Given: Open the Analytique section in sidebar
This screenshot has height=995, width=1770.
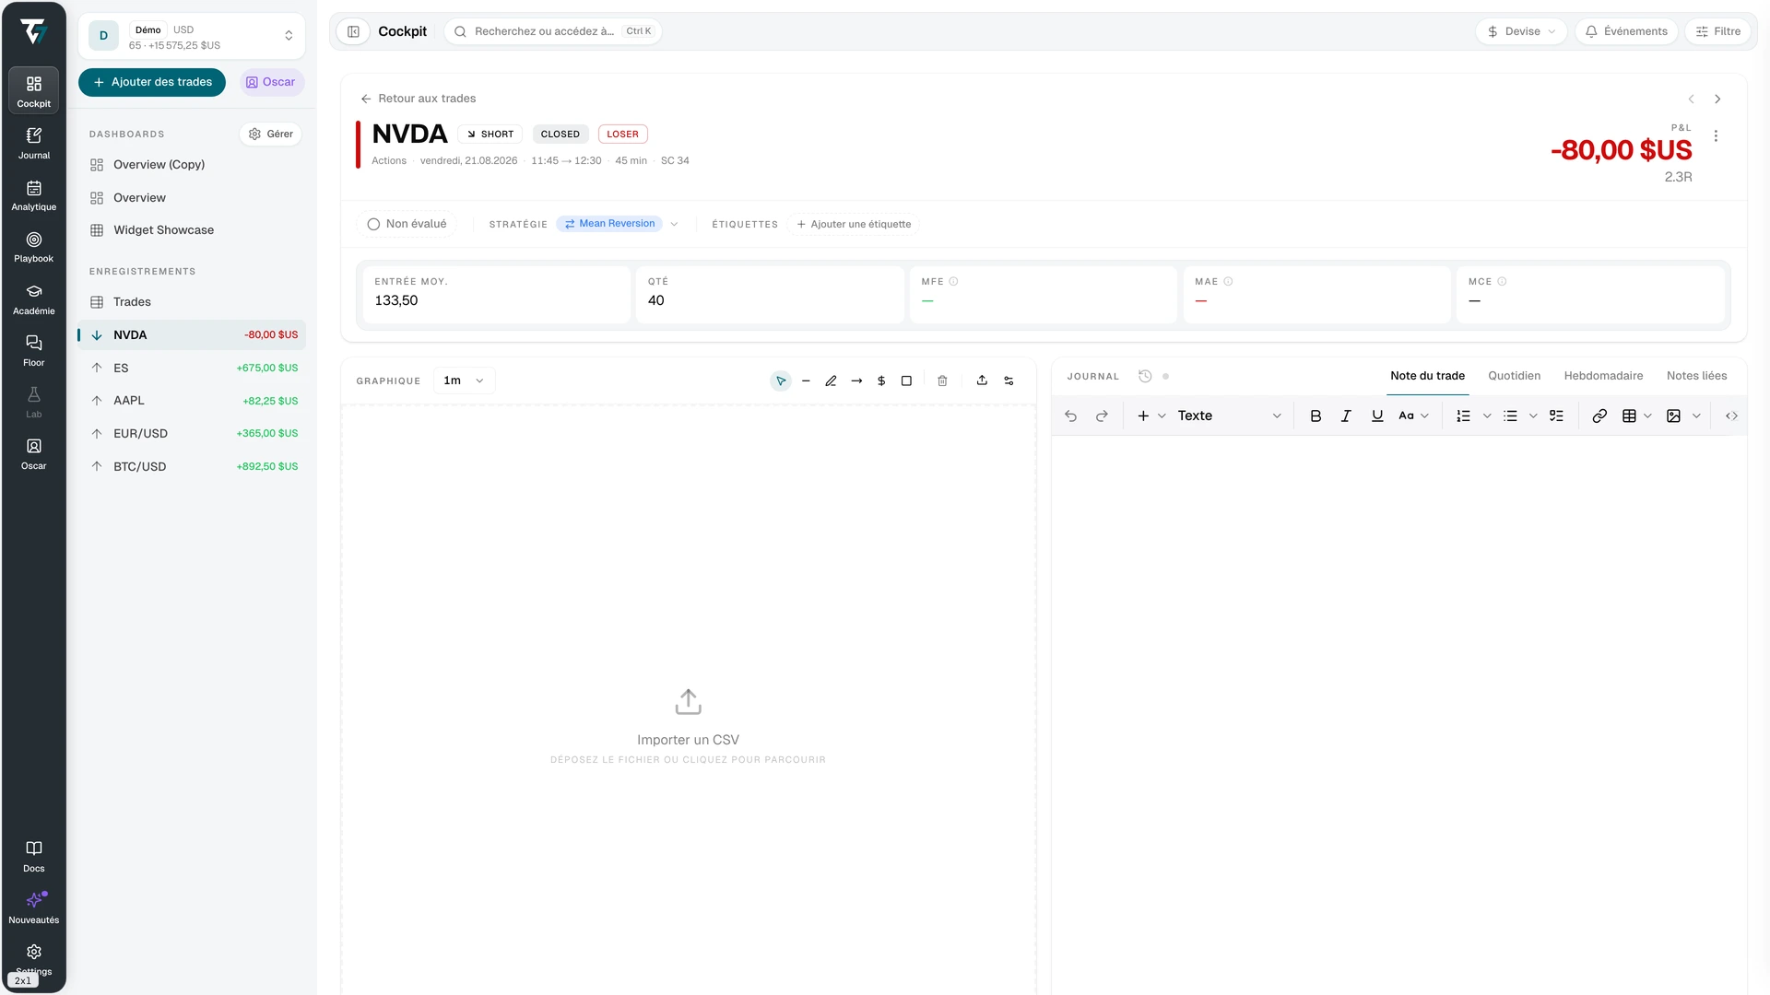Looking at the screenshot, I should (x=33, y=194).
